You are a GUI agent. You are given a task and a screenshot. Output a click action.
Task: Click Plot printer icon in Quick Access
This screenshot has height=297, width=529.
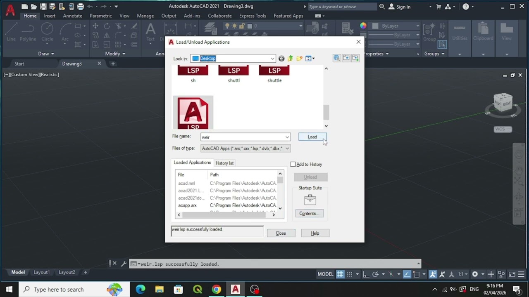pyautogui.click(x=81, y=7)
